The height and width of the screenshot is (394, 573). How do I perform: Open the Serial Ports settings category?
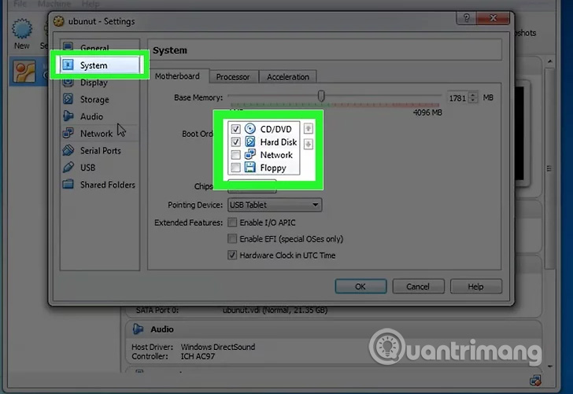99,150
